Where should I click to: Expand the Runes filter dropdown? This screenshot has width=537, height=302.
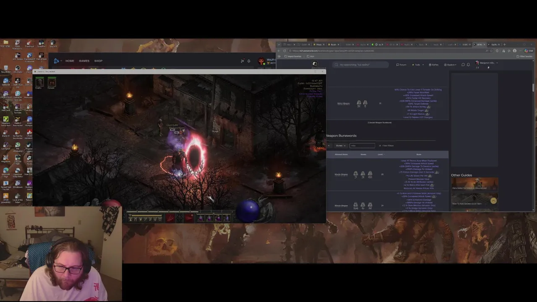click(x=340, y=146)
